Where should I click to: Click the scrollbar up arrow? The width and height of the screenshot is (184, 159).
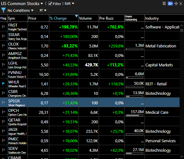point(182,25)
